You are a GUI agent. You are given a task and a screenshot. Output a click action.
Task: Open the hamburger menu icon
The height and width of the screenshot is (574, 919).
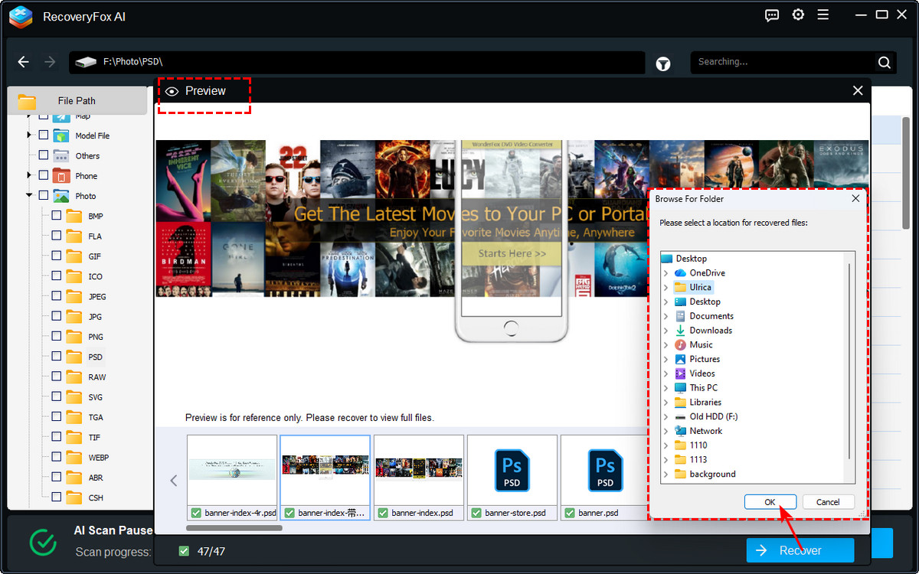click(823, 15)
